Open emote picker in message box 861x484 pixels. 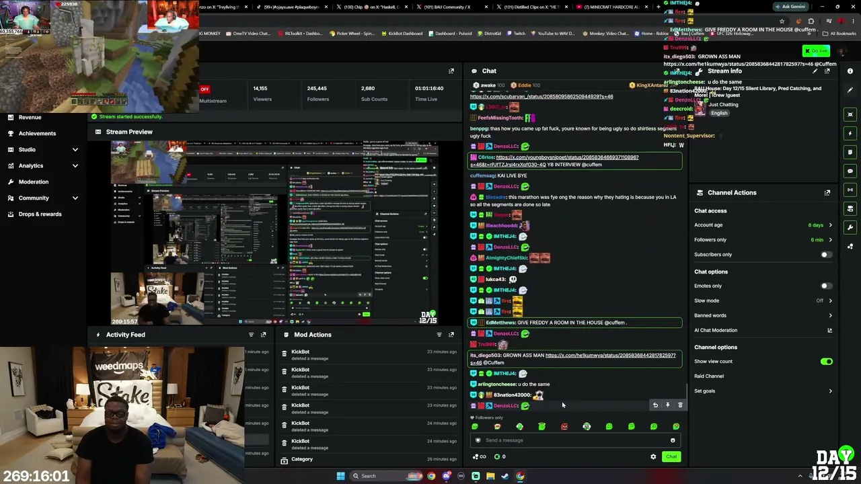click(x=673, y=440)
